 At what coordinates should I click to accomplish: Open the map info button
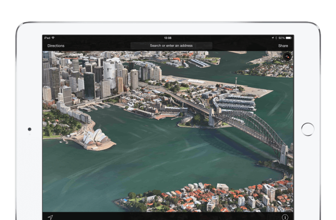click(x=285, y=217)
